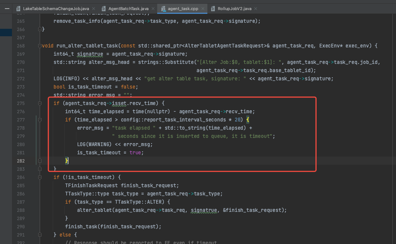Click line number 285 in the gutter
The width and height of the screenshot is (396, 244).
click(21, 185)
